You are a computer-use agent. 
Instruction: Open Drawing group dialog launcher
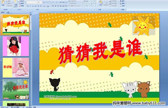(x=118, y=10)
